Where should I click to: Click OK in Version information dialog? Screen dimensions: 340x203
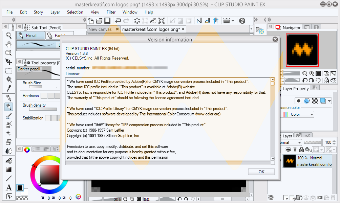[261, 172]
